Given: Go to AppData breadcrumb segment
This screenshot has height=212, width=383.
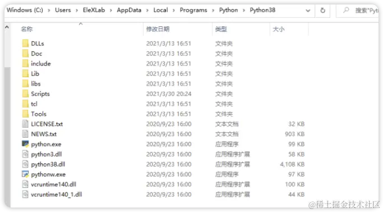Looking at the screenshot, I should (x=129, y=10).
